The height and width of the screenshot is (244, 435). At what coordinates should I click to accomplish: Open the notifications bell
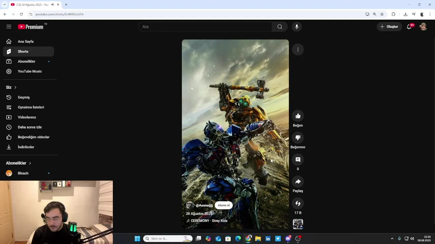coord(409,27)
